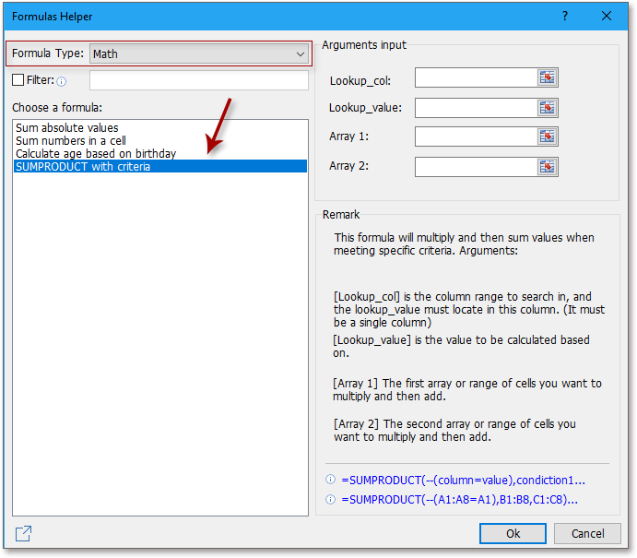Enable the Filter checkbox
Image resolution: width=637 pixels, height=558 pixels.
pyautogui.click(x=18, y=80)
